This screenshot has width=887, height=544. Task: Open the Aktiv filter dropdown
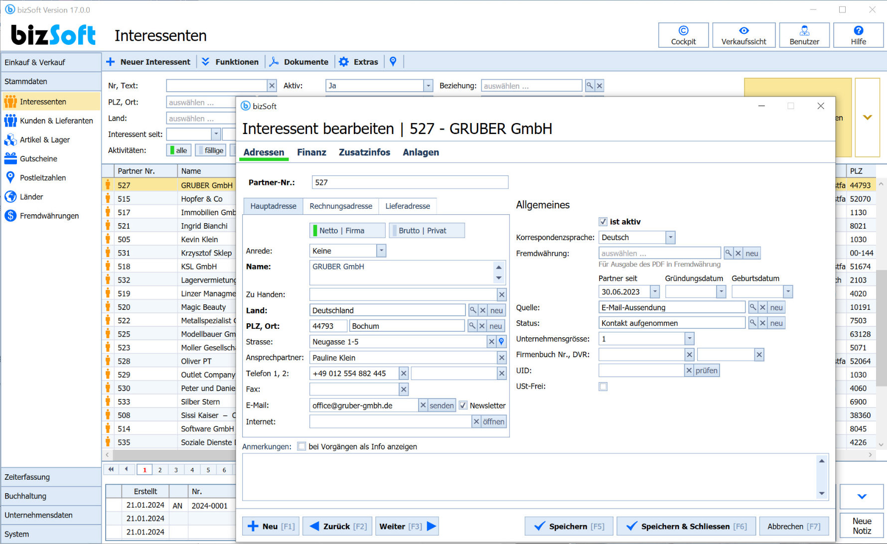(428, 86)
